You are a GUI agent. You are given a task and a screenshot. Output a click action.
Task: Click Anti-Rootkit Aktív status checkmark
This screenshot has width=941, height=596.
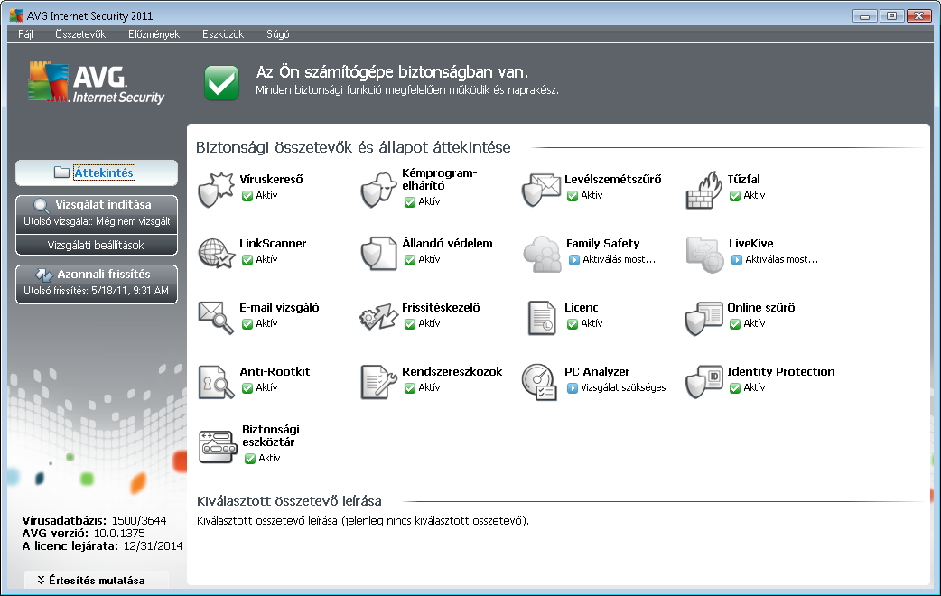tap(247, 388)
